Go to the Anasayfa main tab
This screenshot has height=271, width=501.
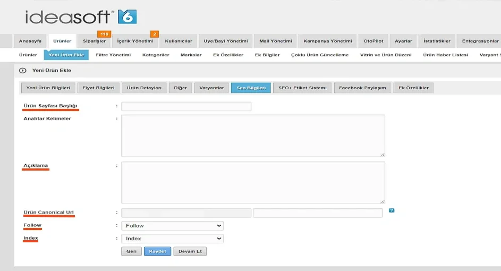[30, 41]
